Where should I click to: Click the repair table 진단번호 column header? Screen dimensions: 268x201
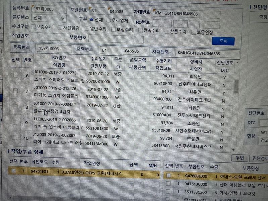(225, 63)
